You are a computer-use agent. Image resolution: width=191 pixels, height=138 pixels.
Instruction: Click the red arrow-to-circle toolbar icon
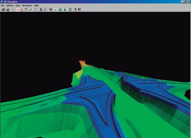coord(13,10)
